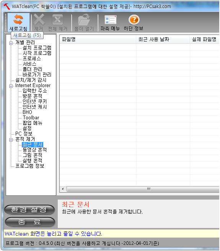Select 그림 흔적 in the tree
Viewport: 220px width, 251px height.
33,155
